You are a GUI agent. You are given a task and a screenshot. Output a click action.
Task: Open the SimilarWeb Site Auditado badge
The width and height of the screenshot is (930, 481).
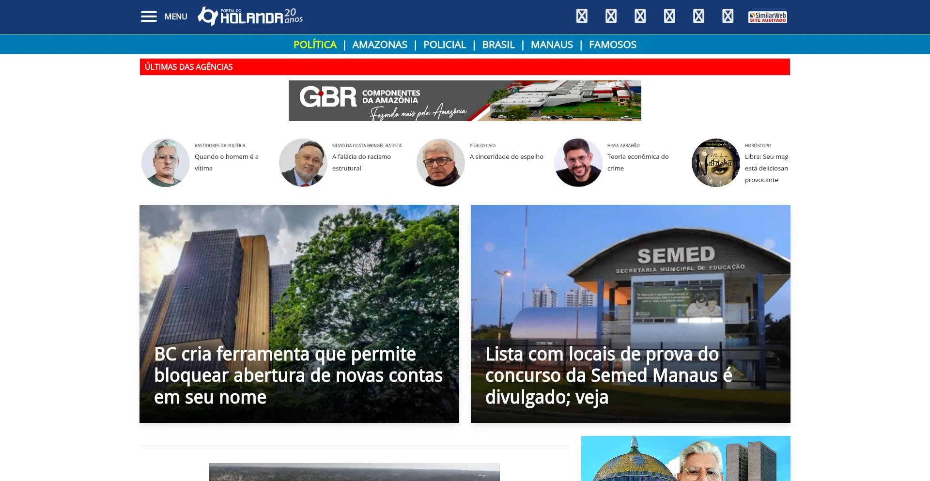[x=767, y=17]
